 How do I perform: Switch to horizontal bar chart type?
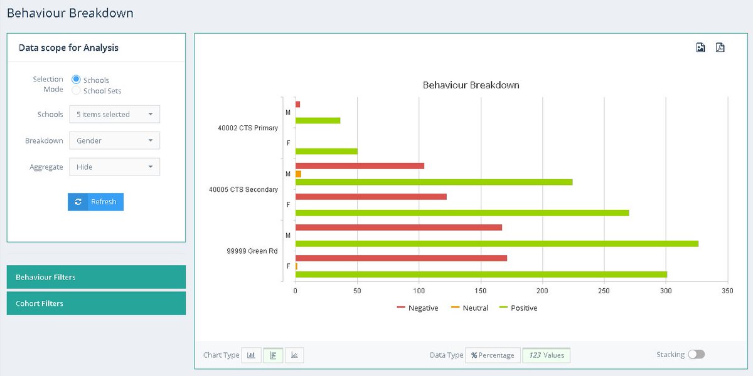tap(273, 355)
